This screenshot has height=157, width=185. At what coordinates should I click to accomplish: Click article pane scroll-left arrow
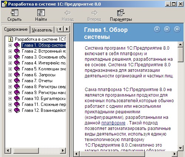tap(76, 154)
